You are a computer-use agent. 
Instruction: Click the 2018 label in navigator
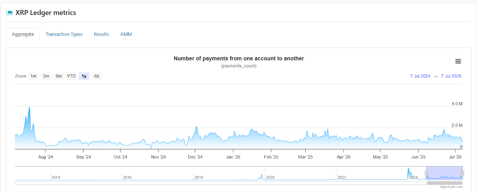[199, 177]
